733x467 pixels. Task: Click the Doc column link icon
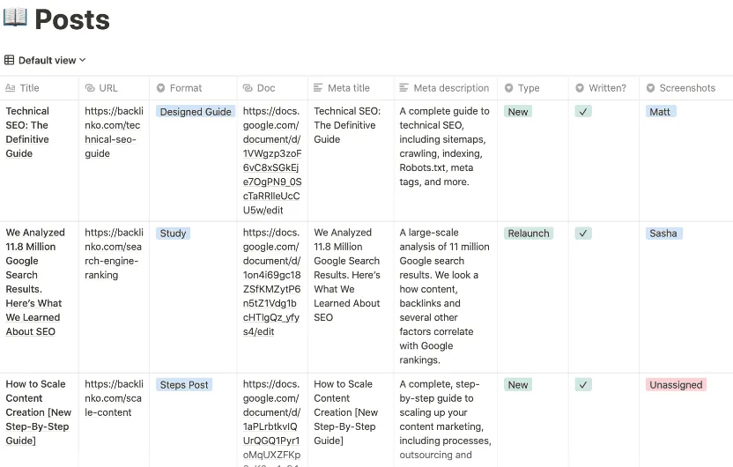click(x=248, y=88)
